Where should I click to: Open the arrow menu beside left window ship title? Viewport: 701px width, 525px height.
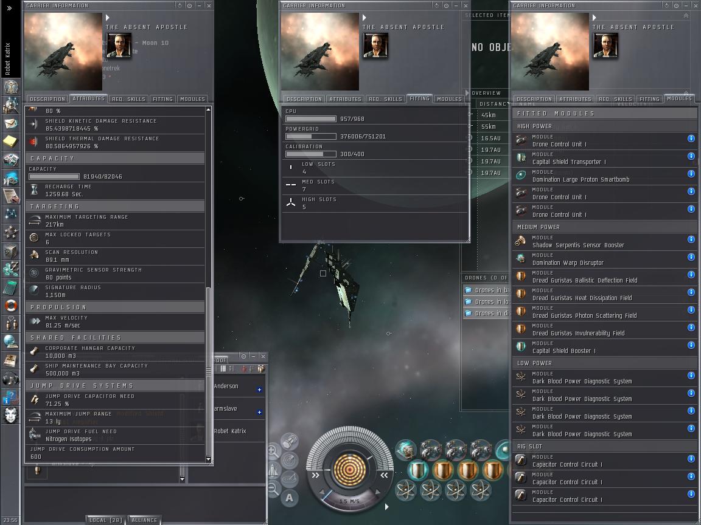point(108,18)
